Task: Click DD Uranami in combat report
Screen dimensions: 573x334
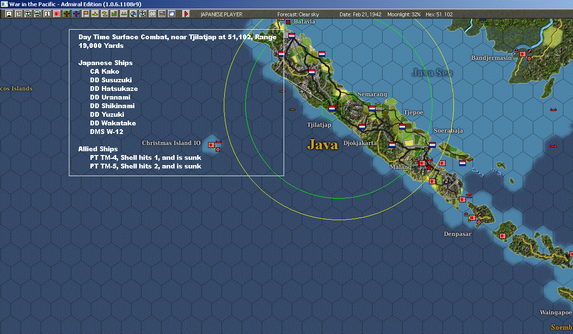Action: point(110,97)
